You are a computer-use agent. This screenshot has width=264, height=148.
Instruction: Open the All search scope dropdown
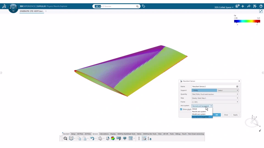[97, 6]
